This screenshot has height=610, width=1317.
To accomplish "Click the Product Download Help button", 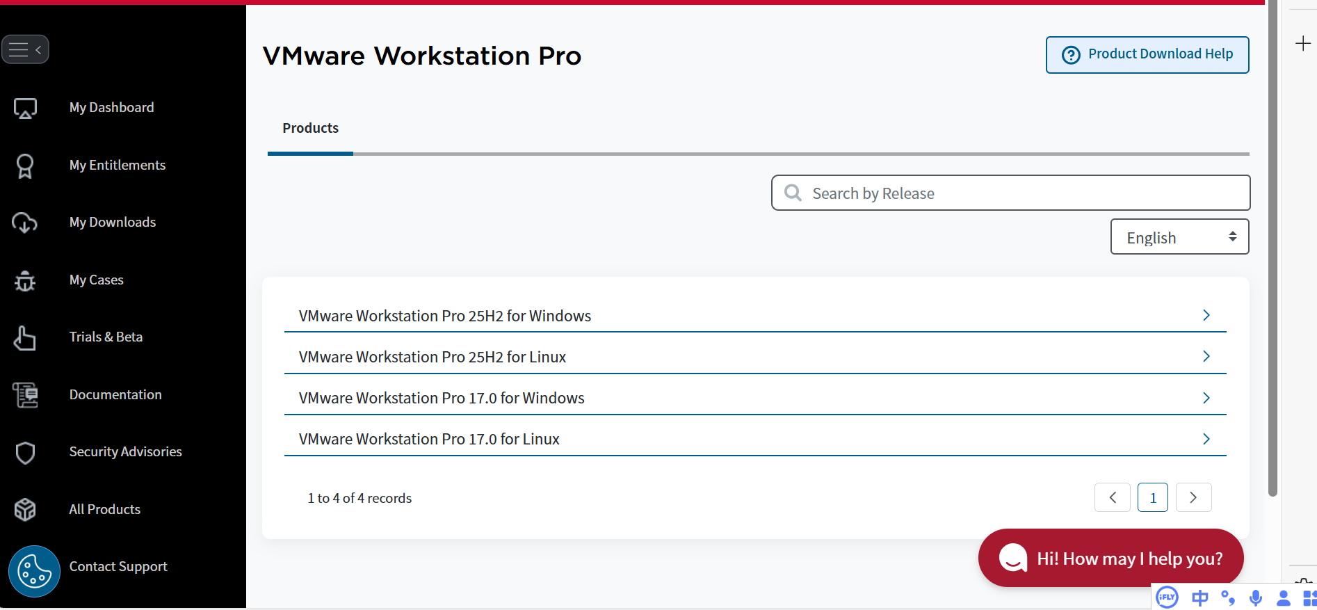I will coord(1147,54).
